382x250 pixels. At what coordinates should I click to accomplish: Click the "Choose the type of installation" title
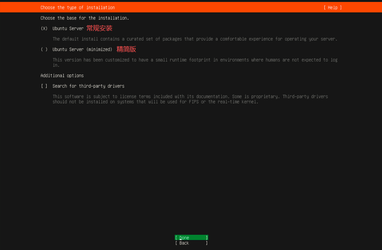(77, 8)
